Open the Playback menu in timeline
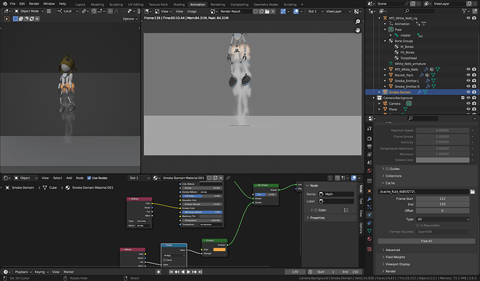This screenshot has width=480, height=281. pos(23,272)
